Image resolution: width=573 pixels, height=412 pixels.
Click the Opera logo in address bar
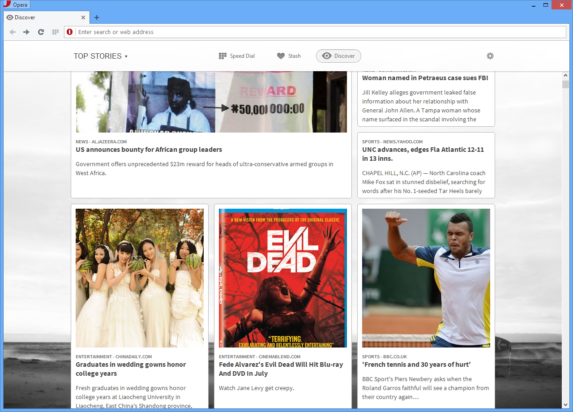[x=70, y=32]
